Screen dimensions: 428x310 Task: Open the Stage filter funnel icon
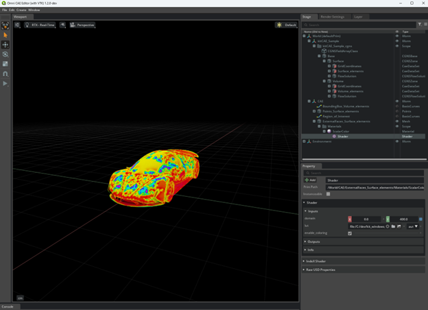coord(420,24)
